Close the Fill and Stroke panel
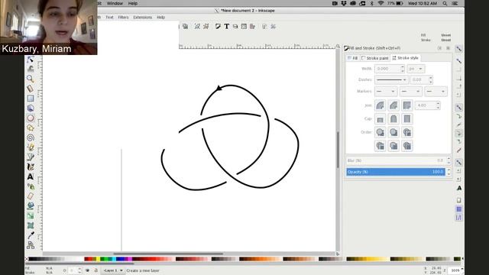Screen dimensions: 489x275 (449, 48)
